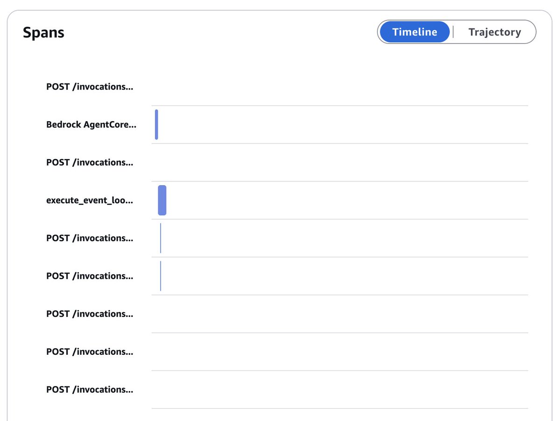Open POST /invocations span directly below execute_event_loop

click(90, 238)
